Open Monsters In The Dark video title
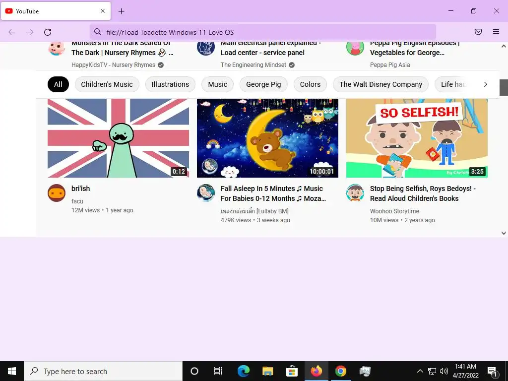This screenshot has width=508, height=381. [x=123, y=48]
